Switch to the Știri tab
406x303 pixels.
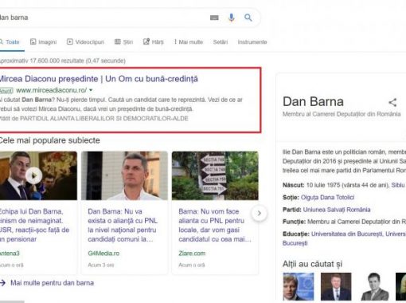pos(123,42)
